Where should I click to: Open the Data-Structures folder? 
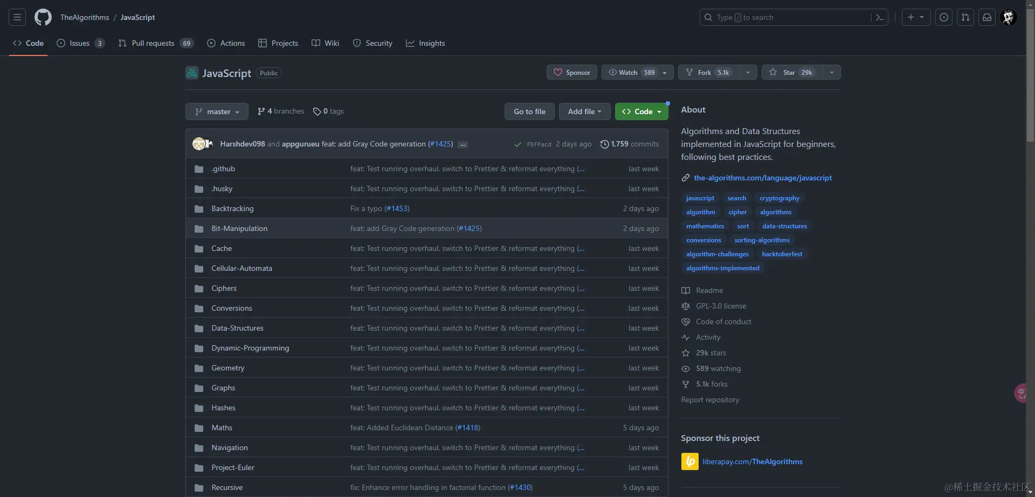click(x=237, y=328)
